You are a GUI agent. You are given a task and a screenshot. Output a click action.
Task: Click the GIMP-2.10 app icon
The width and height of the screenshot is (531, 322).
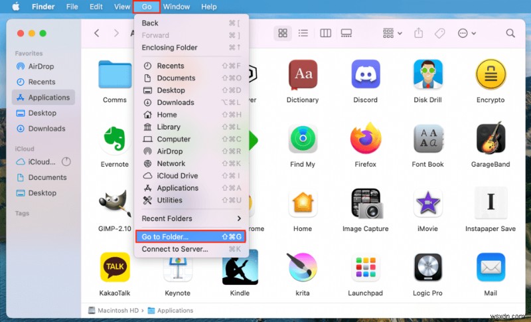click(115, 202)
